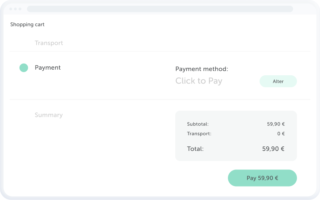
Task: Click the total amount 59,90 €
Action: pyautogui.click(x=273, y=149)
